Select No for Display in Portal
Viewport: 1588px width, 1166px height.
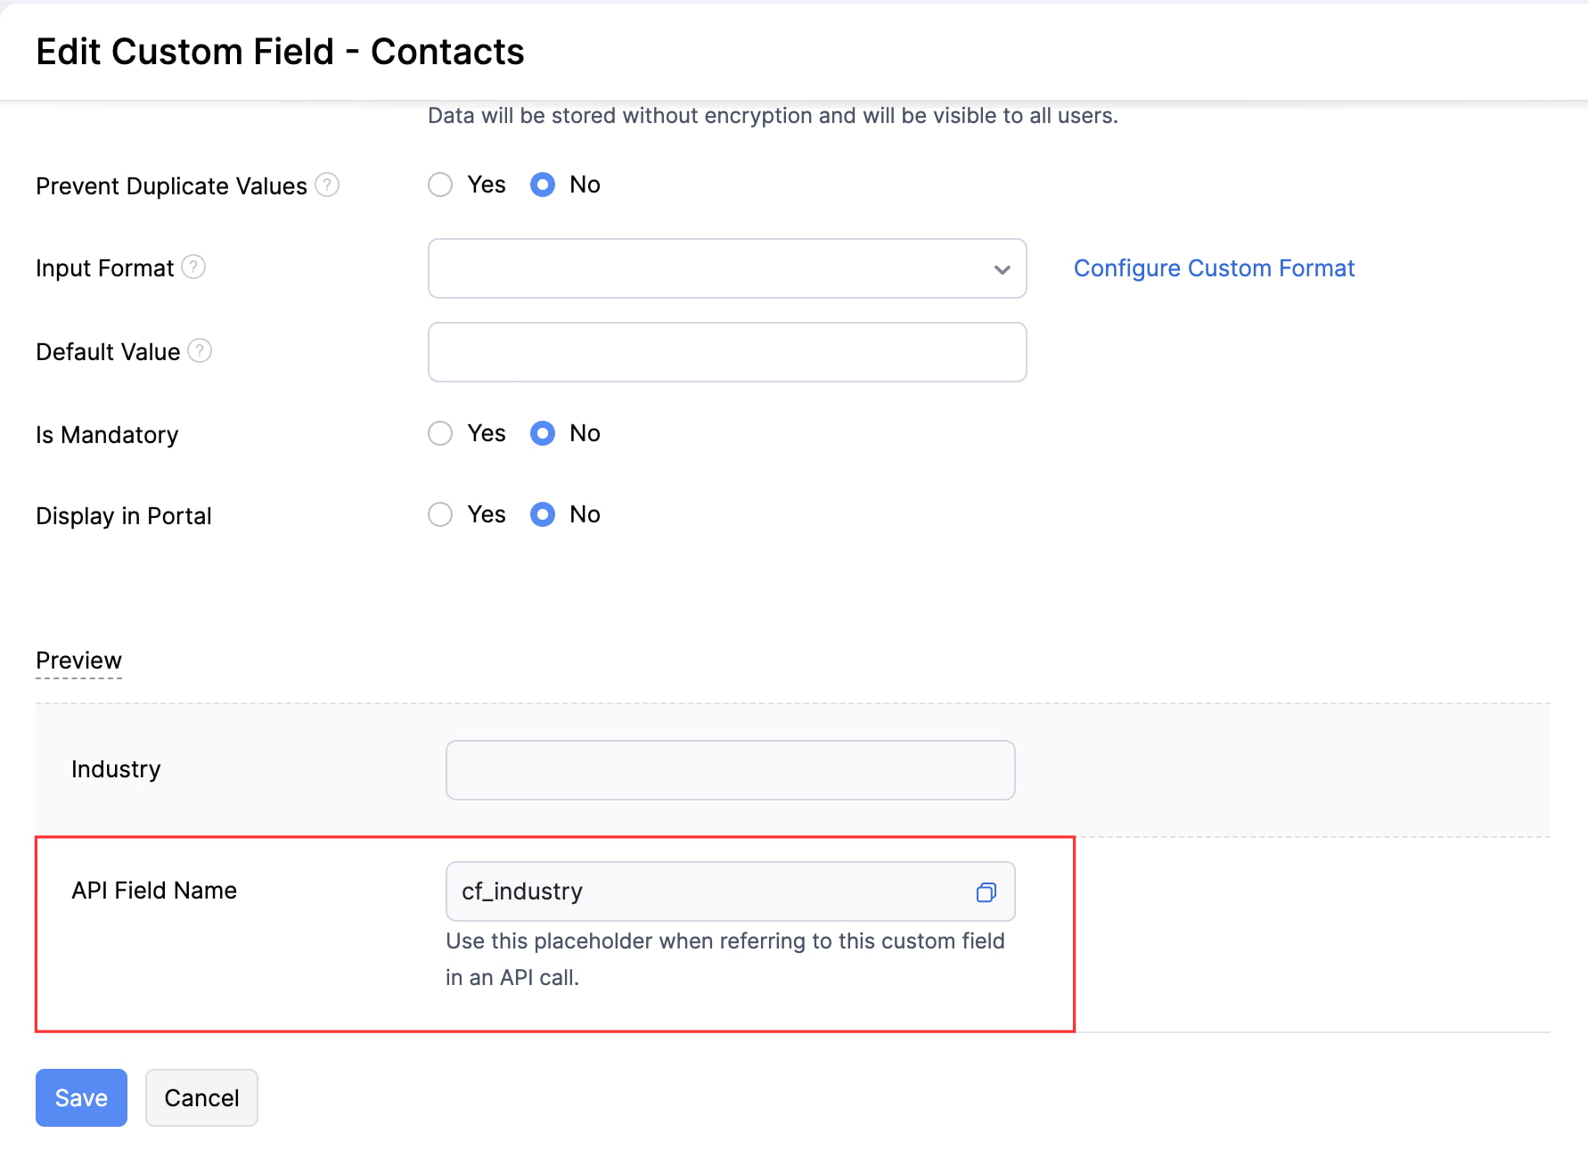coord(542,514)
